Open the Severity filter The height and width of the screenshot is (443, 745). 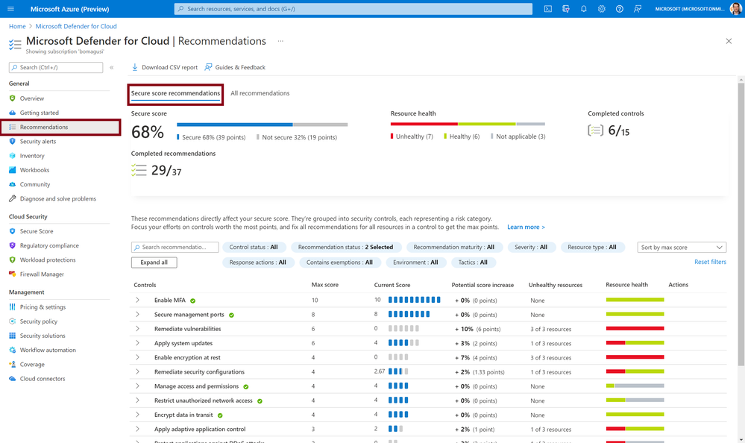pyautogui.click(x=531, y=247)
